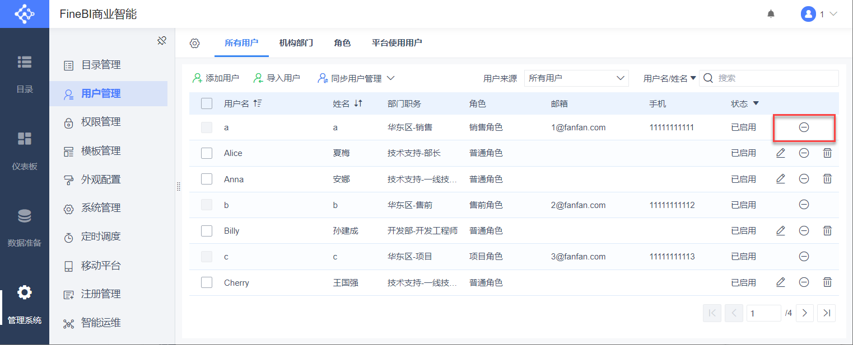Click the edit pencil for user Alice
This screenshot has height=345, width=853.
pos(780,153)
